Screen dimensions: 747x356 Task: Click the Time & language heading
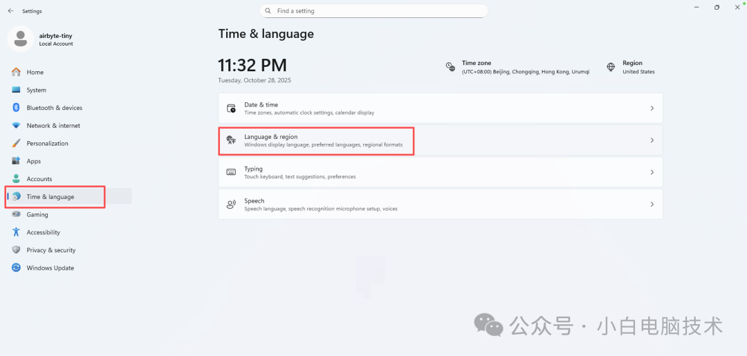266,34
